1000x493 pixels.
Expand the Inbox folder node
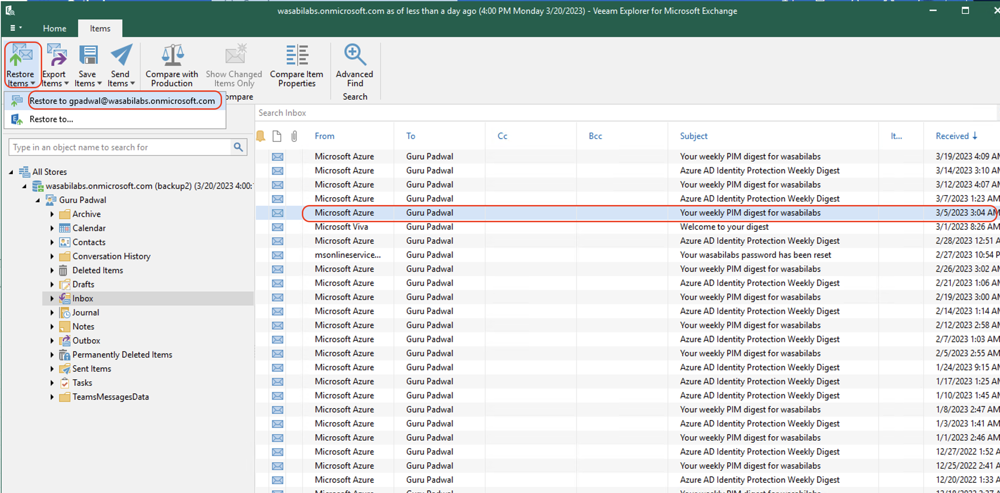coord(52,298)
